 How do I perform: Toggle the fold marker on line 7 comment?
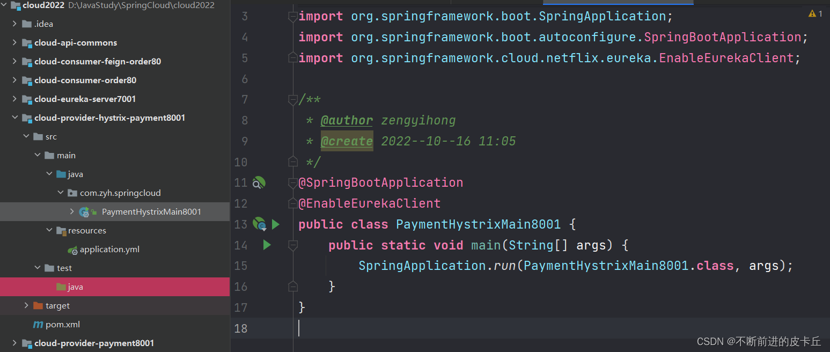point(293,99)
